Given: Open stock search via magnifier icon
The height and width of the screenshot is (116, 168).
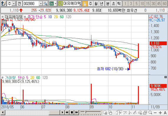Looking at the screenshot, I should tap(45, 4).
